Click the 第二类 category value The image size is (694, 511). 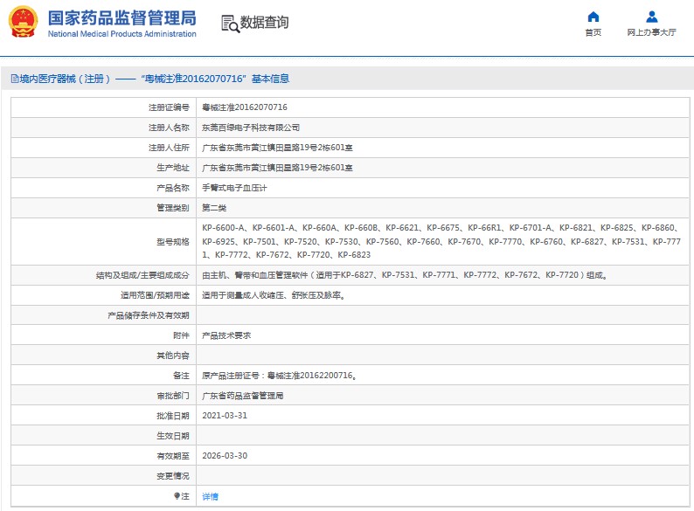point(214,208)
